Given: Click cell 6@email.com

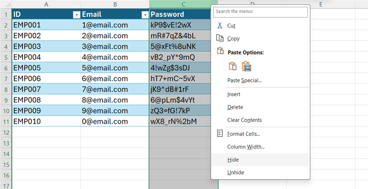Looking at the screenshot, I should (x=115, y=79).
